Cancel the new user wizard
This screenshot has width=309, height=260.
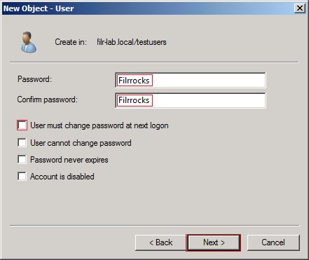coord(273,242)
